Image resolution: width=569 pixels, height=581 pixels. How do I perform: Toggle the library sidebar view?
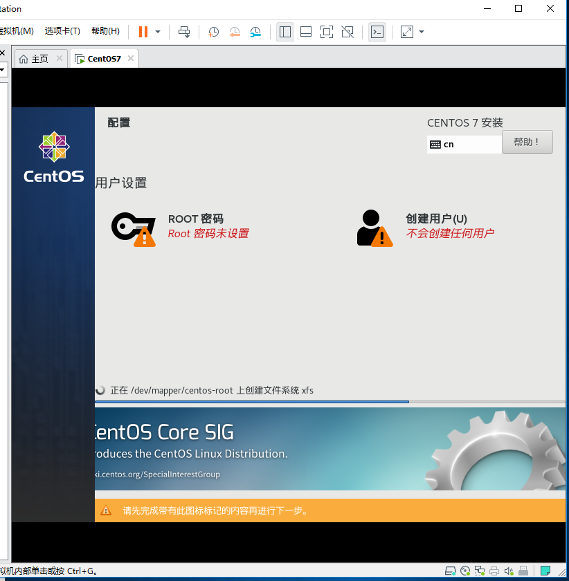[x=285, y=32]
